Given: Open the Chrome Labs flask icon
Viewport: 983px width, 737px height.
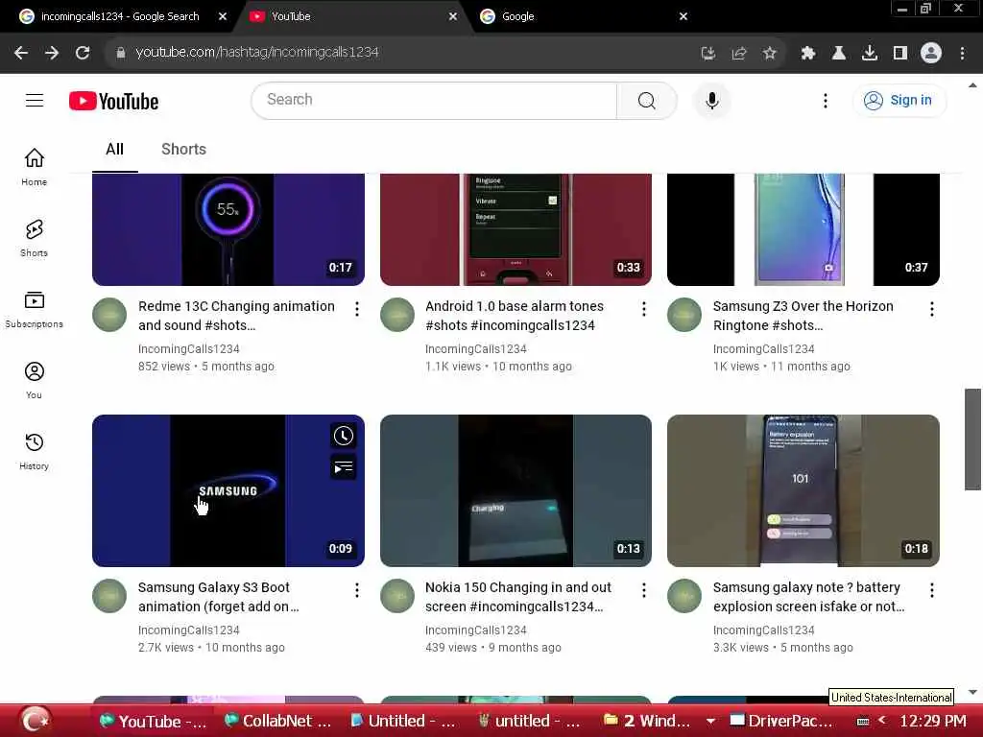Looking at the screenshot, I should 839,54.
